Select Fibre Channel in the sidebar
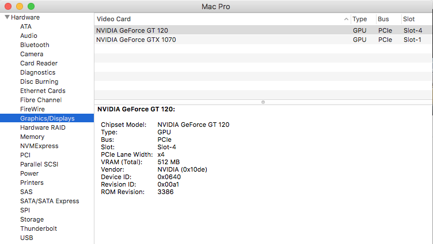433x244 pixels. coord(41,100)
